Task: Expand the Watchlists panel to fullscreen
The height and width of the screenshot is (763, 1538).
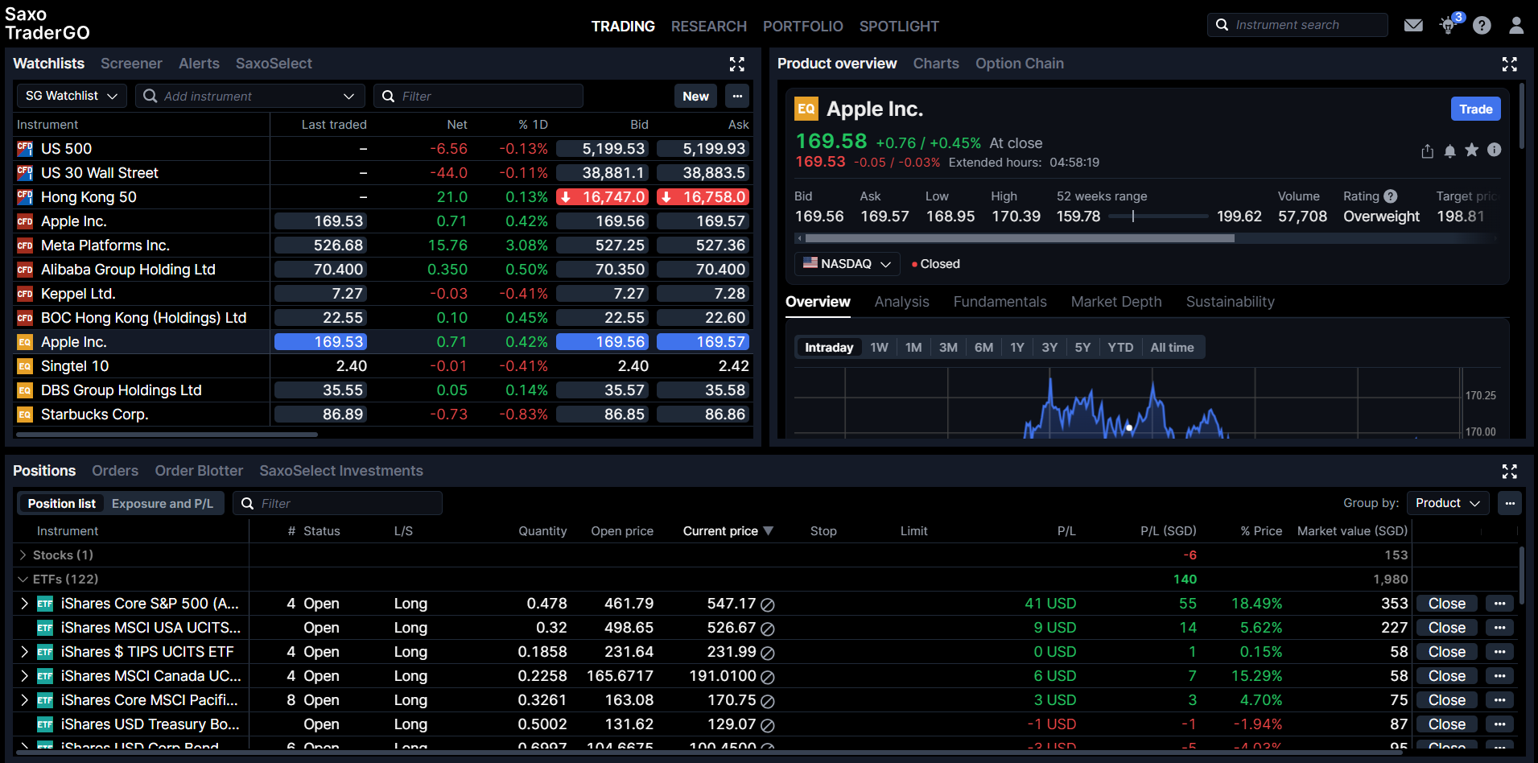Action: (x=737, y=64)
